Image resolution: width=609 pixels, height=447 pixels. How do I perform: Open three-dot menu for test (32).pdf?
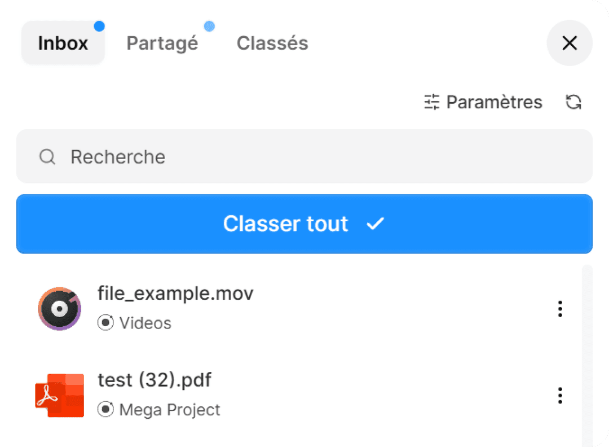coord(560,395)
